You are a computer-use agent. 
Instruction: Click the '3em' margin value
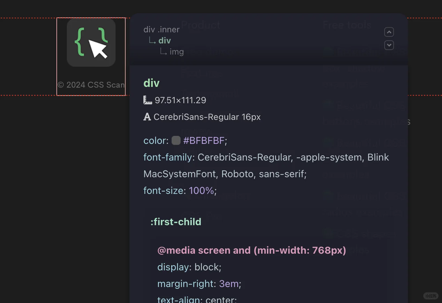229,284
